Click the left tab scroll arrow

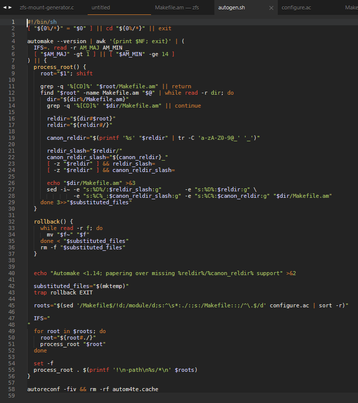pos(4,8)
